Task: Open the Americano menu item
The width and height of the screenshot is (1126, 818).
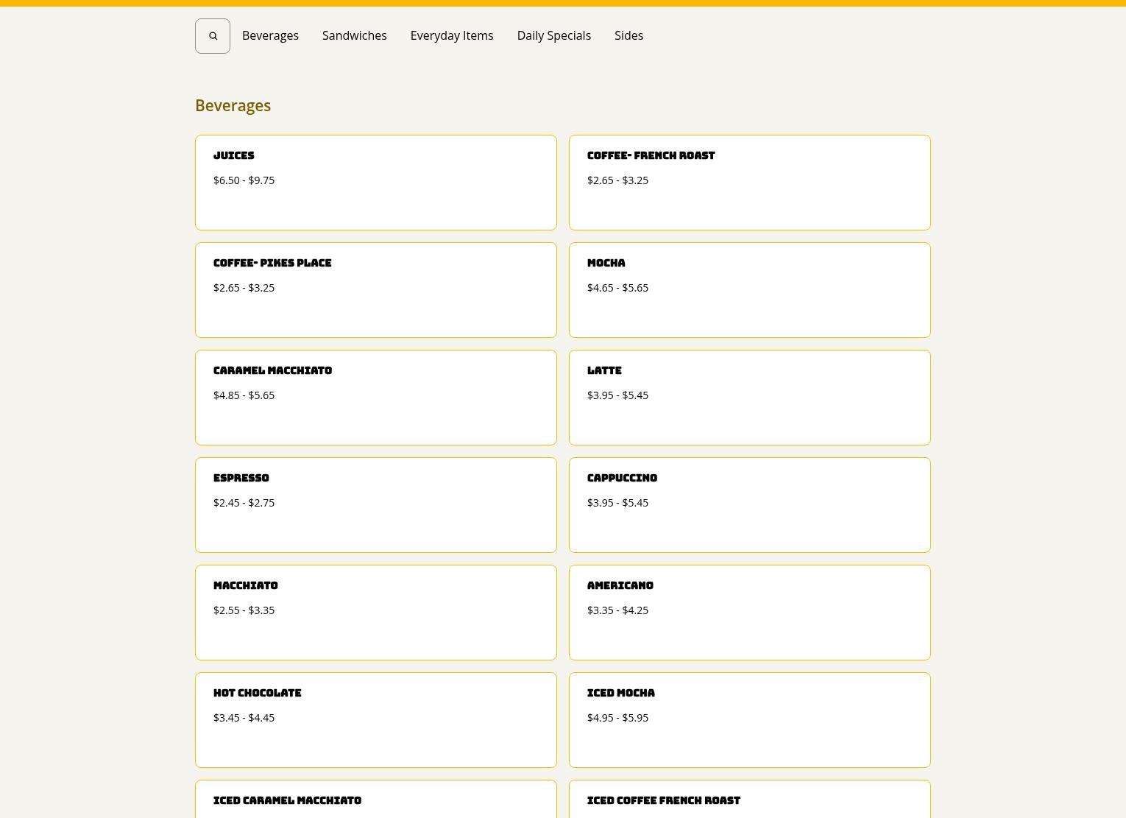Action: click(749, 613)
